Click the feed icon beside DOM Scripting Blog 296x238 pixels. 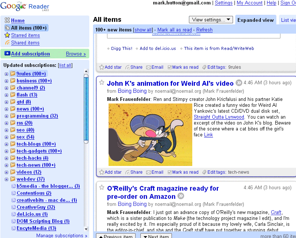coord(13,221)
